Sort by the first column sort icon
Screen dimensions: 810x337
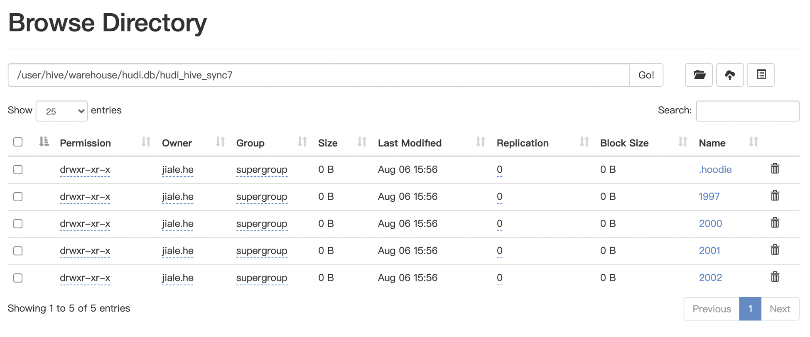[44, 142]
